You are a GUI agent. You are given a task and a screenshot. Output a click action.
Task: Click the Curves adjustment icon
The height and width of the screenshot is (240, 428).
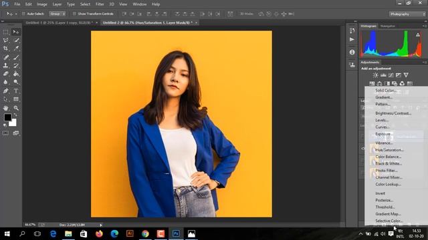coord(391,75)
